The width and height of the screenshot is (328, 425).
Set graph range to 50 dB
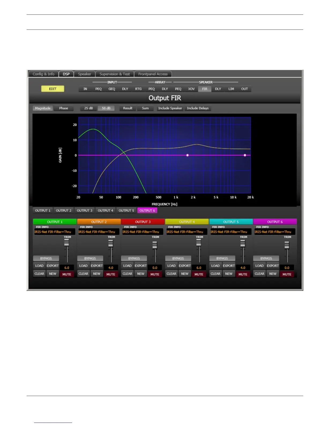click(106, 108)
